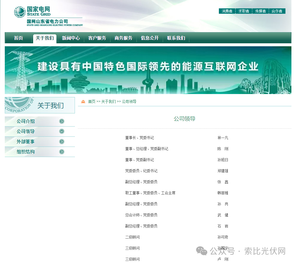Image resolution: width=295 pixels, height=263 pixels.
Task: Open 公司介绍 in the sidebar
Action: 26,121
